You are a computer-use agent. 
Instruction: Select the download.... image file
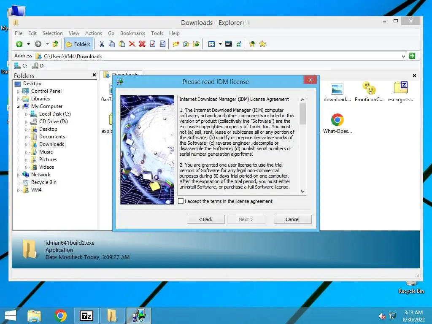[337, 92]
